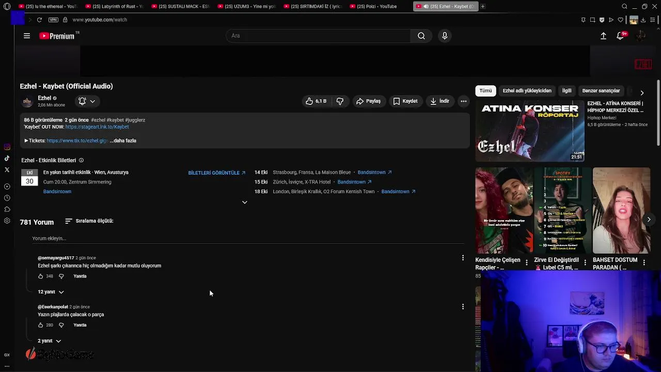661x372 pixels.
Task: Toggle the VPN badge in address bar
Action: tap(53, 20)
